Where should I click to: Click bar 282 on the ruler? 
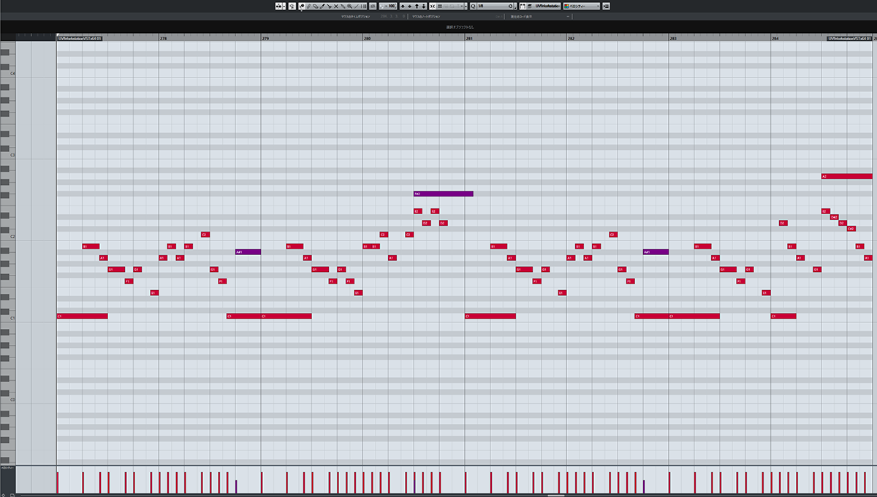(571, 38)
